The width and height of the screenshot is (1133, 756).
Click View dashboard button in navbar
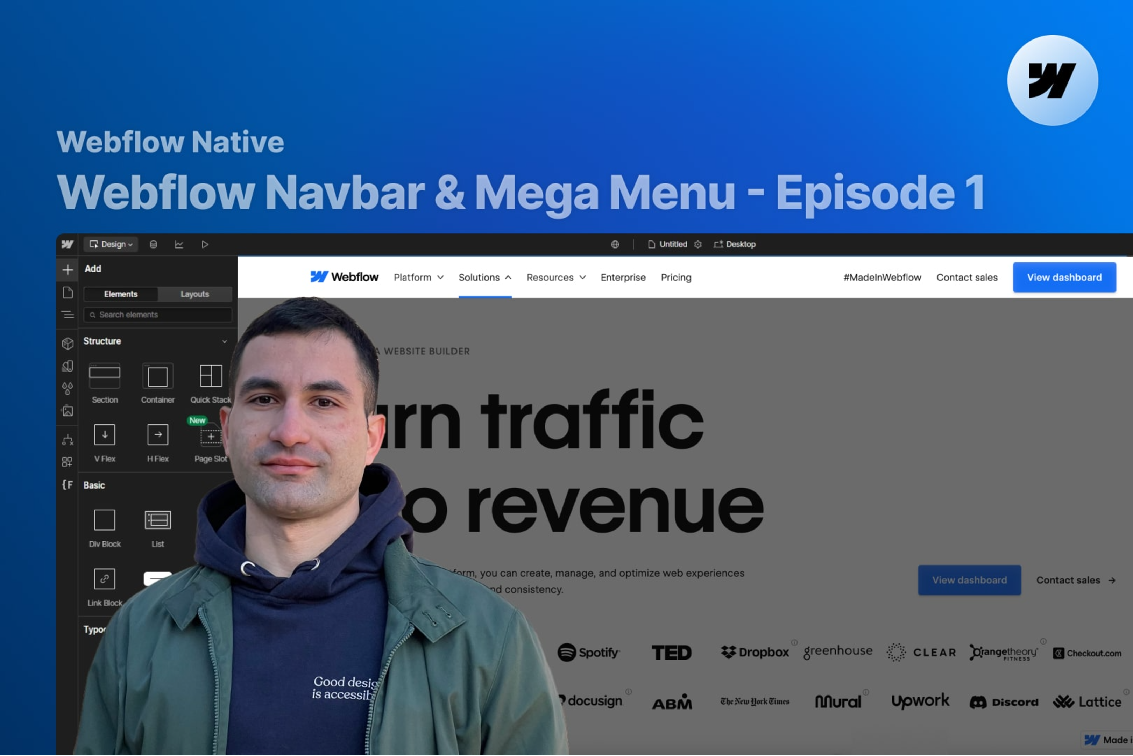1064,278
